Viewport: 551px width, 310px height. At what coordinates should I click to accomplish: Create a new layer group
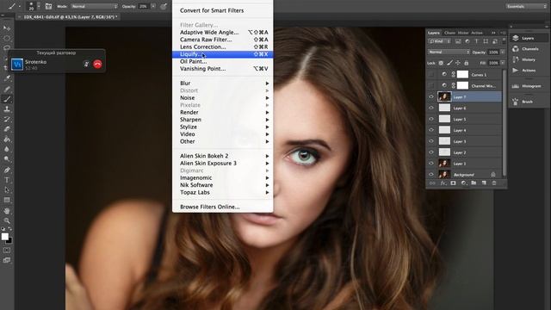(x=474, y=183)
